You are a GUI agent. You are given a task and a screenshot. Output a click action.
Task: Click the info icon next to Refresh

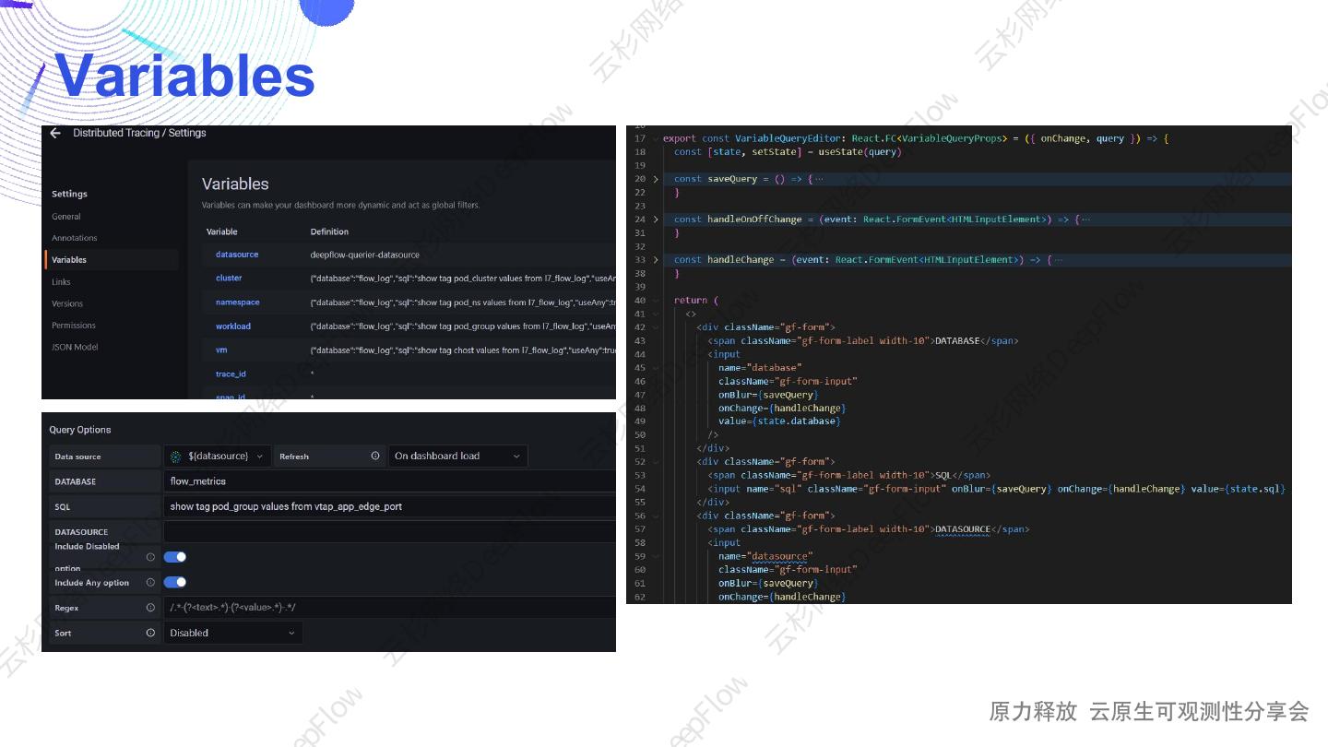coord(375,456)
